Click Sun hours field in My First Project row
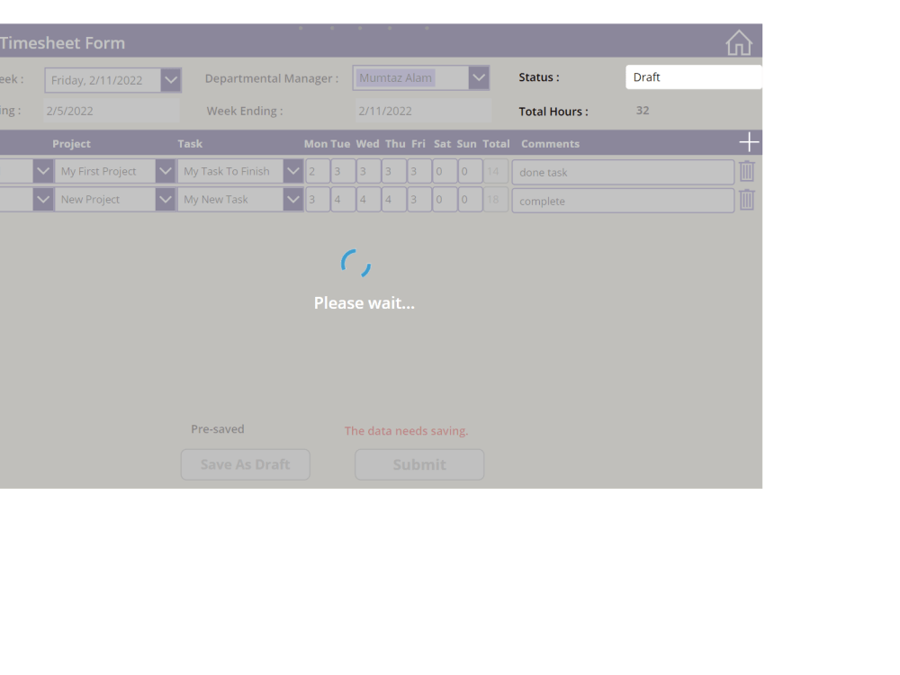The height and width of the screenshot is (675, 900). pyautogui.click(x=470, y=171)
